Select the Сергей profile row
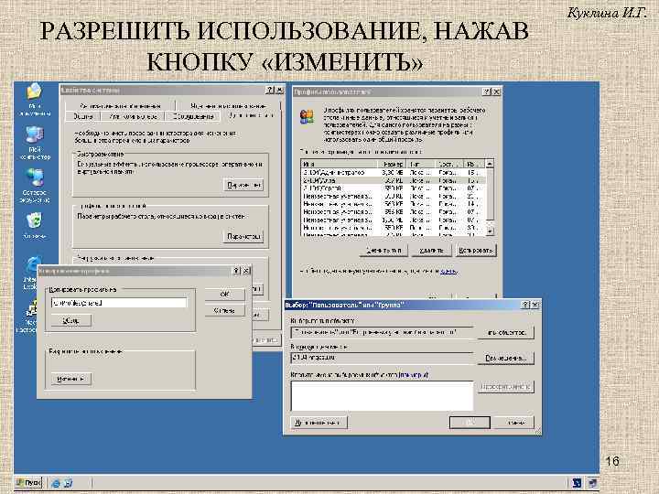659x494 pixels. (x=393, y=188)
